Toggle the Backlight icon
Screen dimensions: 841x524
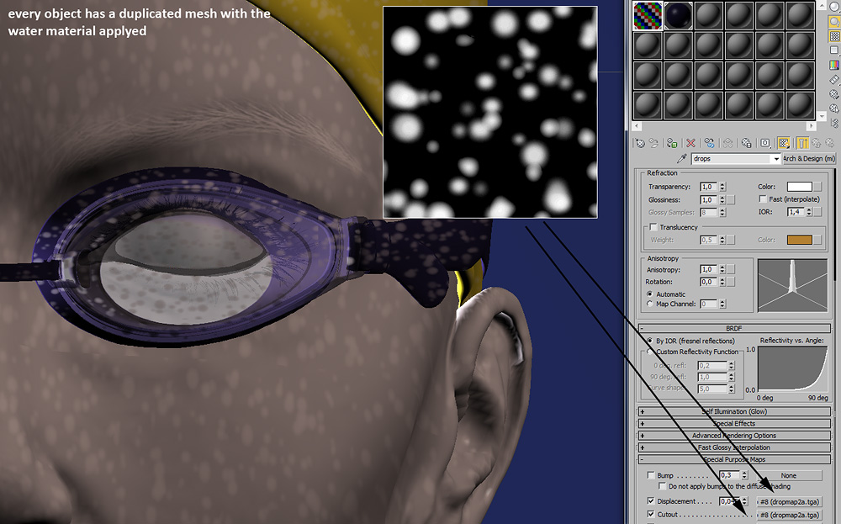[834, 22]
